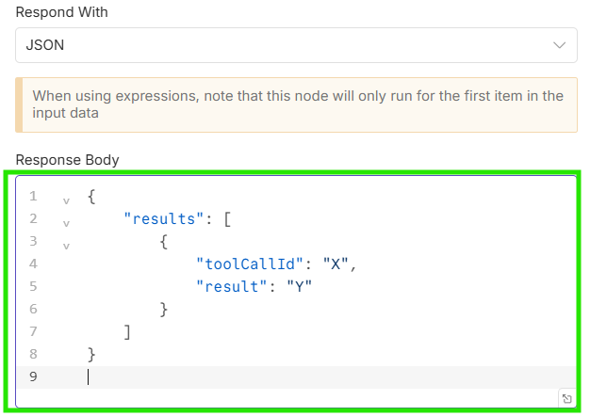Viewport: 590px width, 416px height.
Task: Select line number 9 in the gutter
Action: point(33,376)
